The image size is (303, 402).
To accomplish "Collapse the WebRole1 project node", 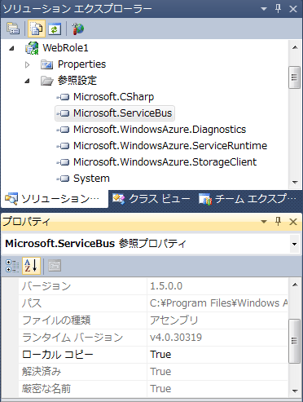I will (11, 49).
